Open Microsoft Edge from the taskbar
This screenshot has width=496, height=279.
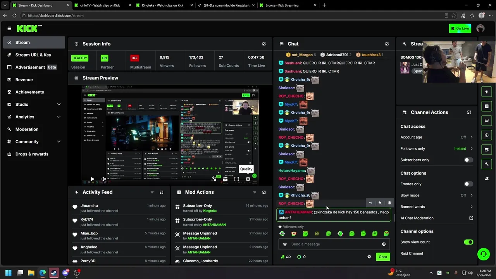[x=43, y=273]
